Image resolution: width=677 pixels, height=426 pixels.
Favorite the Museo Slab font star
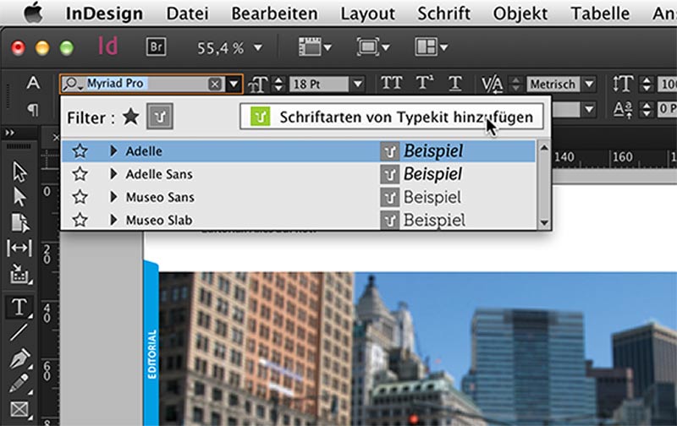pyautogui.click(x=80, y=220)
